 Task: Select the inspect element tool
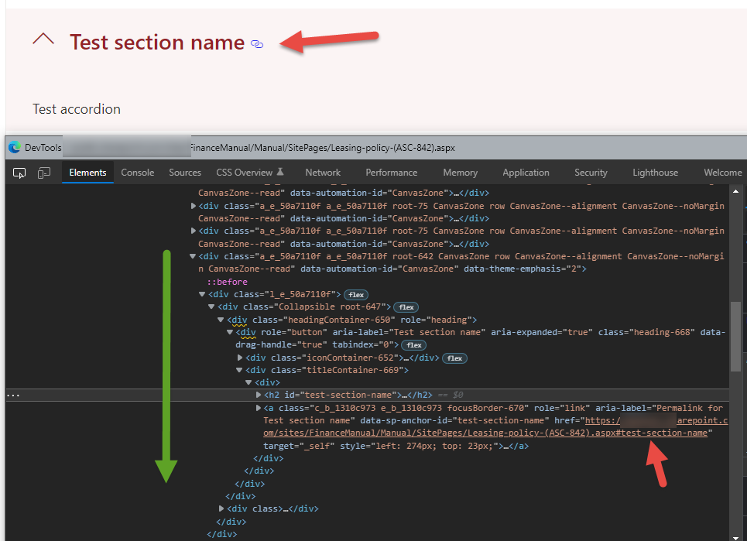(19, 172)
